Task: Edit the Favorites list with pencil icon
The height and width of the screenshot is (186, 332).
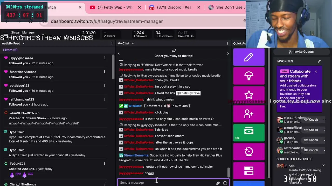Action: [x=319, y=61]
